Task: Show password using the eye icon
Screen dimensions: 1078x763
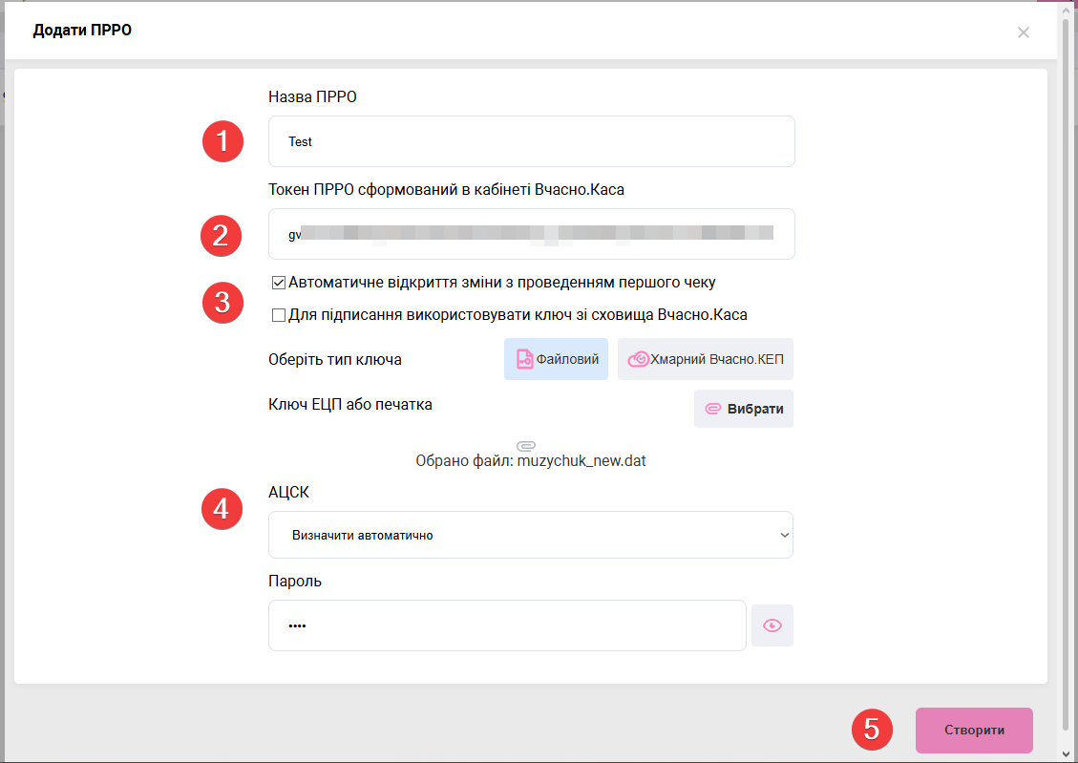Action: tap(772, 625)
